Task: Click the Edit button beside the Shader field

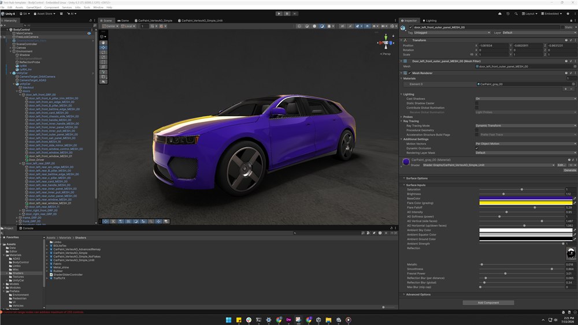Action: click(x=561, y=165)
